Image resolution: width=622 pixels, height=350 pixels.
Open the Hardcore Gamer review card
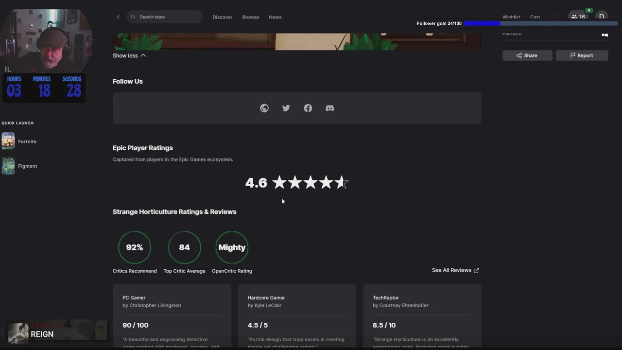pyautogui.click(x=297, y=316)
